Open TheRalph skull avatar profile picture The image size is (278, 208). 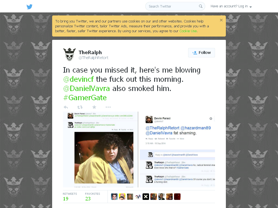click(x=69, y=54)
